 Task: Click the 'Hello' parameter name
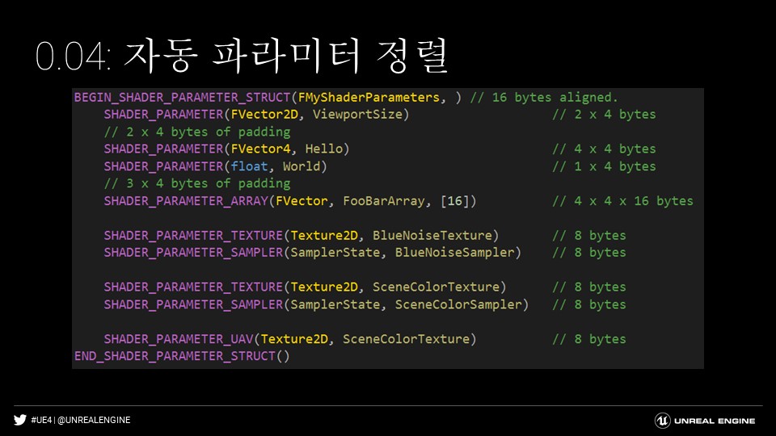(323, 149)
